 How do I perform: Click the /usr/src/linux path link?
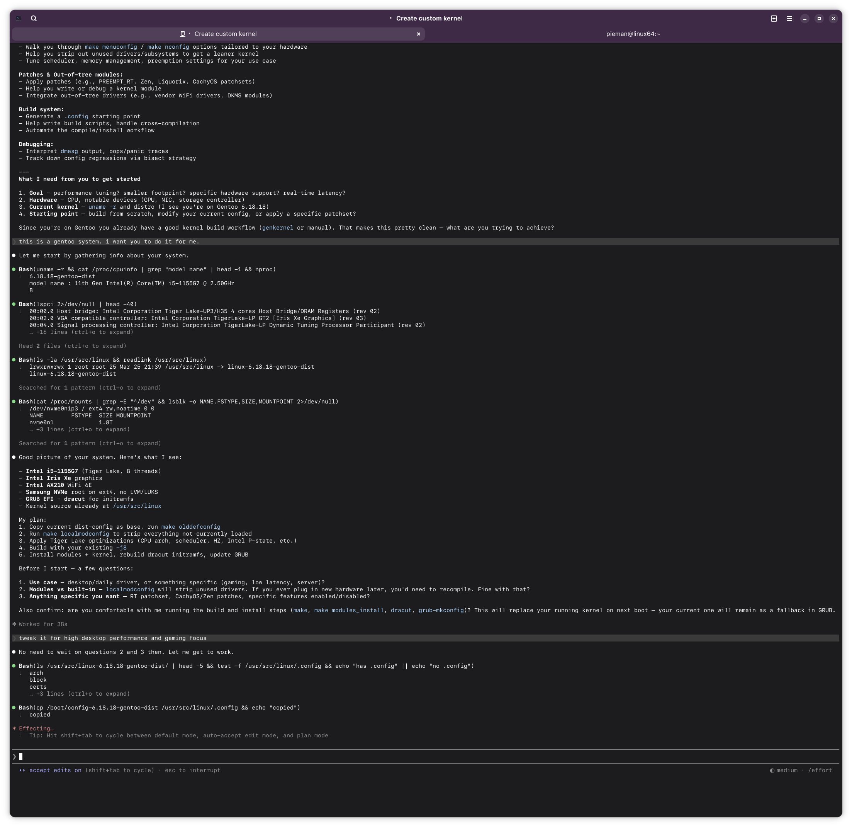(x=137, y=506)
